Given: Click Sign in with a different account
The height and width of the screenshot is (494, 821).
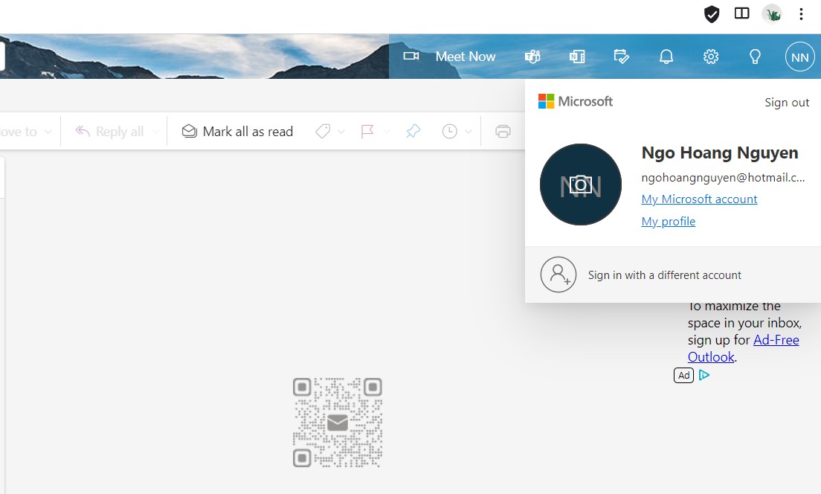Looking at the screenshot, I should tap(664, 275).
